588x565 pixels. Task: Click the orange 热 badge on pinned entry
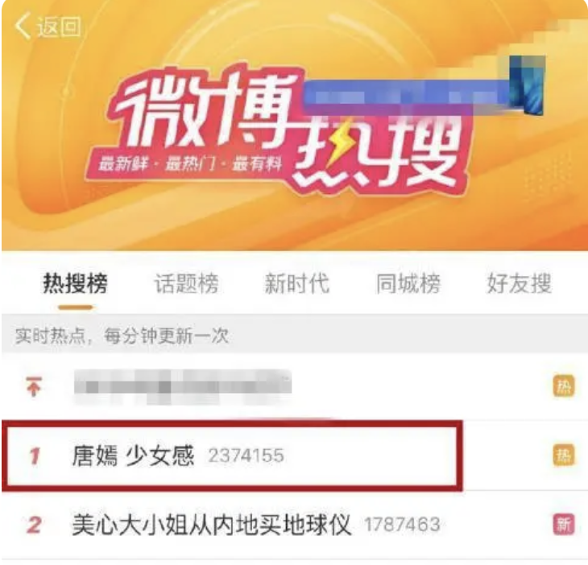click(563, 386)
